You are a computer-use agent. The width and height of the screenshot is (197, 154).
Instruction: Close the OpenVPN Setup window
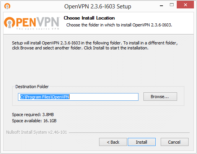click(185, 5)
